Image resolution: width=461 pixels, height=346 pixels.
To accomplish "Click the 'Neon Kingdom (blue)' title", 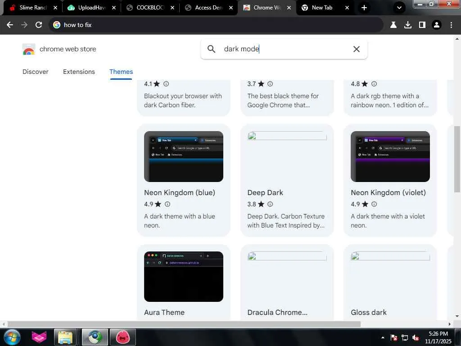I will point(179,193).
